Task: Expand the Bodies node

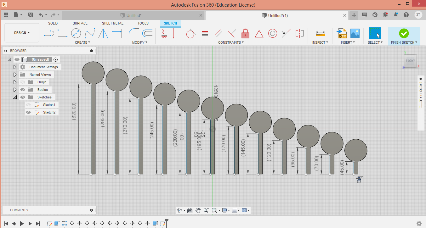Action: pos(15,90)
